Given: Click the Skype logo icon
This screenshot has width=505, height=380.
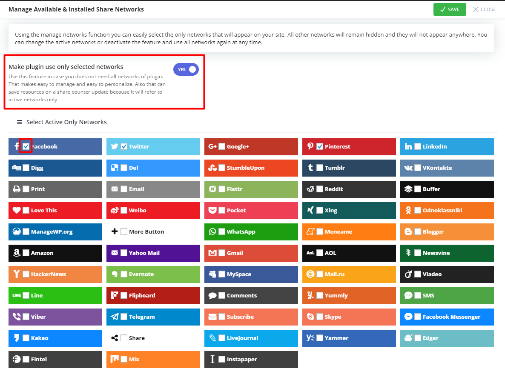Looking at the screenshot, I should click(x=310, y=317).
